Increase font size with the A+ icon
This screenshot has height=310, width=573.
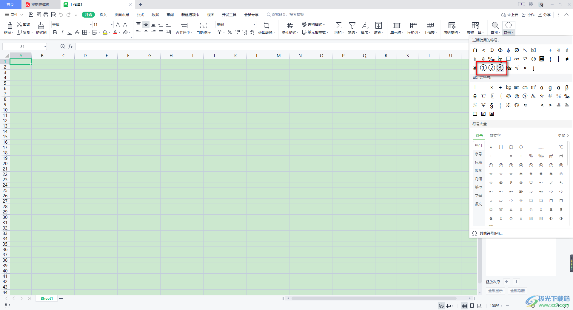point(118,24)
